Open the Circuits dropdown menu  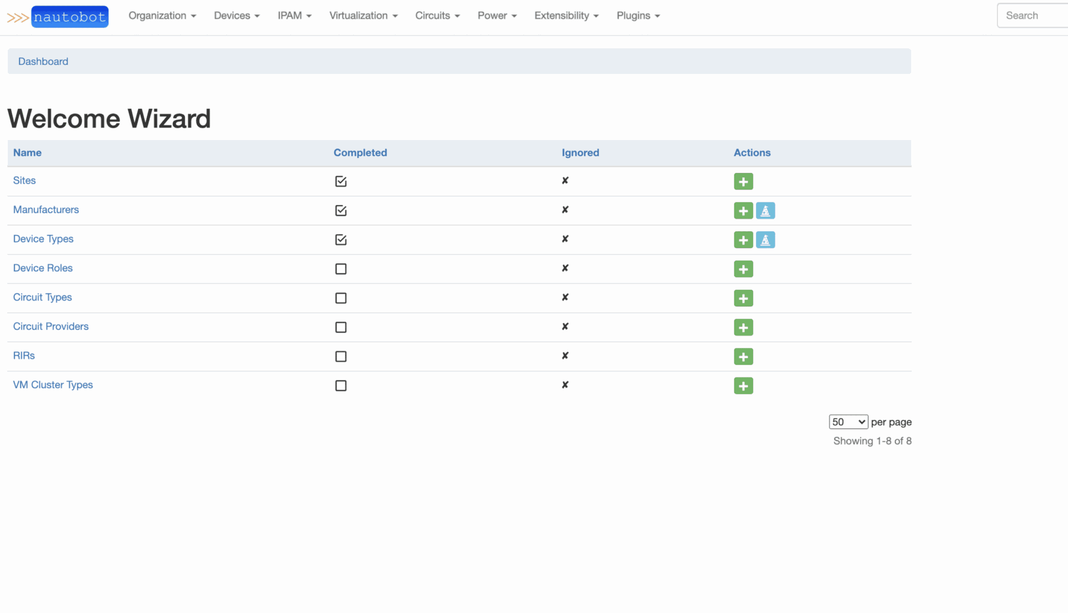click(x=438, y=16)
